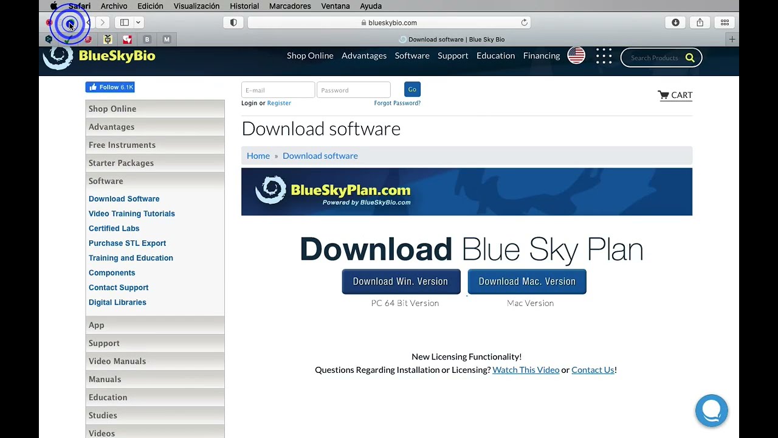Open Software in top navigation
Screen dimensions: 778x438
[412, 55]
